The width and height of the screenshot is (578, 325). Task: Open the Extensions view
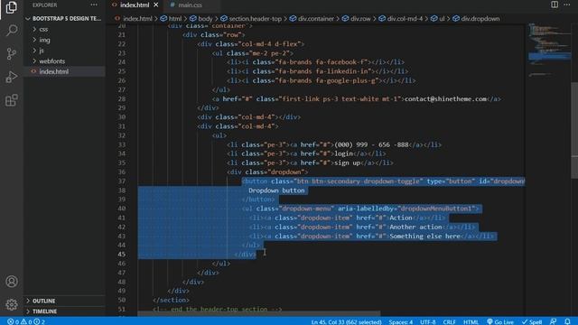[x=12, y=100]
